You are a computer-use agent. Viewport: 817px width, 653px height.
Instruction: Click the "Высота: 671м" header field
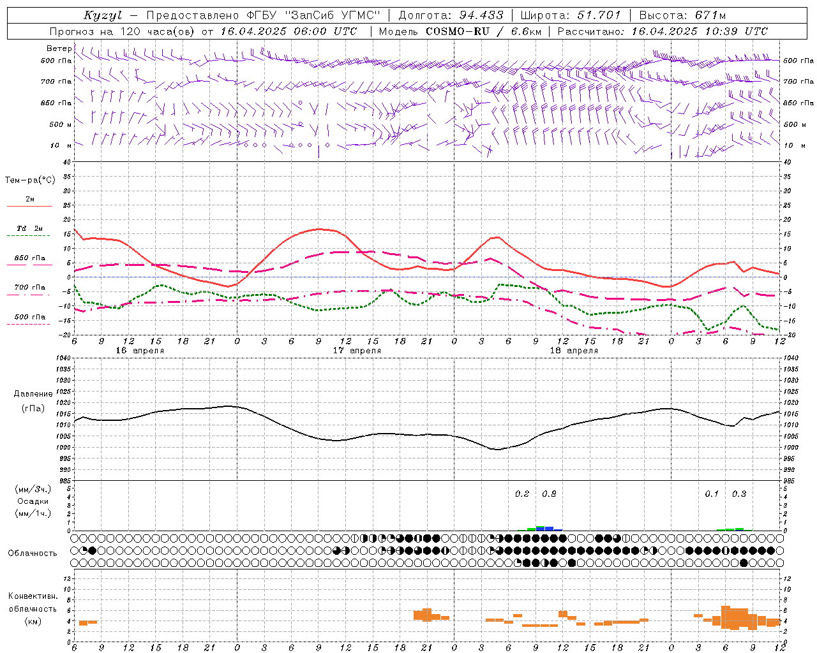pos(682,15)
